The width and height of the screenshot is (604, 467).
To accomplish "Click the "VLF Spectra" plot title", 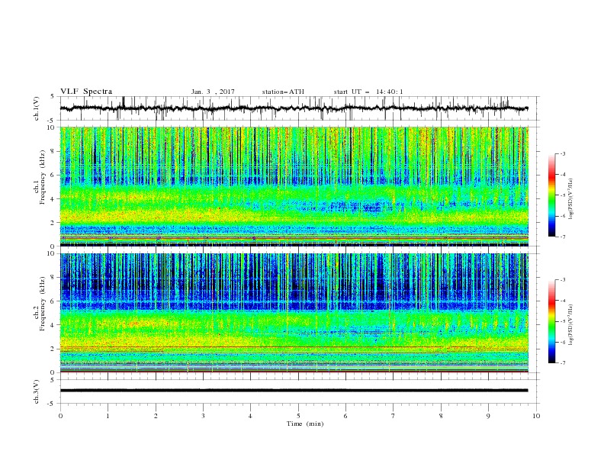I will tap(86, 92).
